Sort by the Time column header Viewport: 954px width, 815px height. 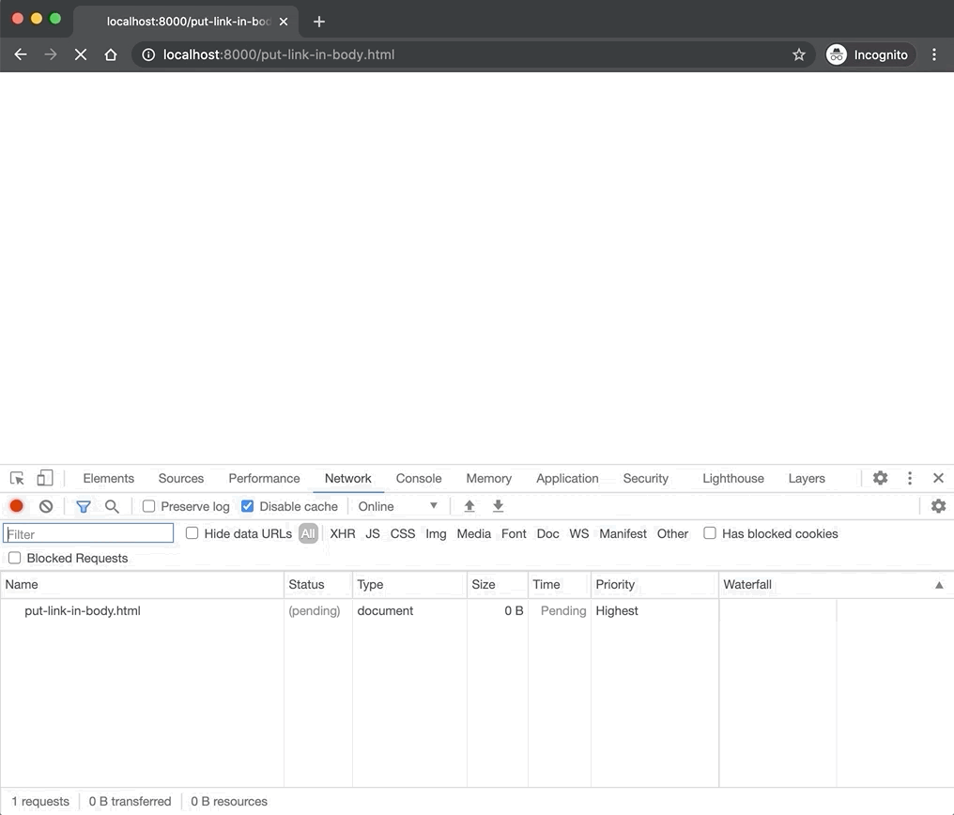pyautogui.click(x=560, y=584)
